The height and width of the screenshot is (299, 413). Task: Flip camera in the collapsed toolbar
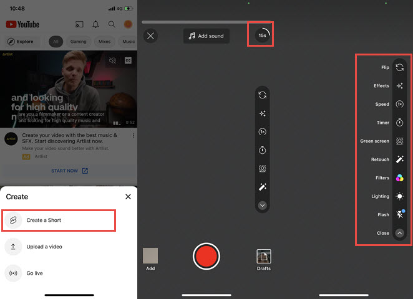(x=263, y=95)
